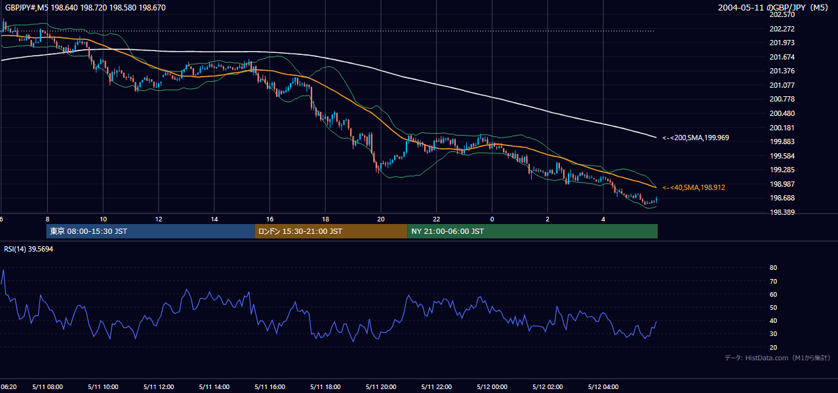
Task: Click RSI axis level 20
Action: [773, 348]
